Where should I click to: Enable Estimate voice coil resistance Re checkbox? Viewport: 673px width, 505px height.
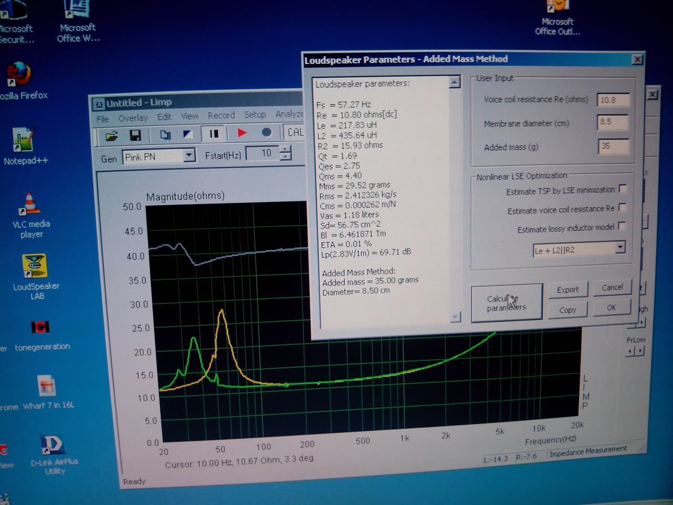pyautogui.click(x=623, y=207)
